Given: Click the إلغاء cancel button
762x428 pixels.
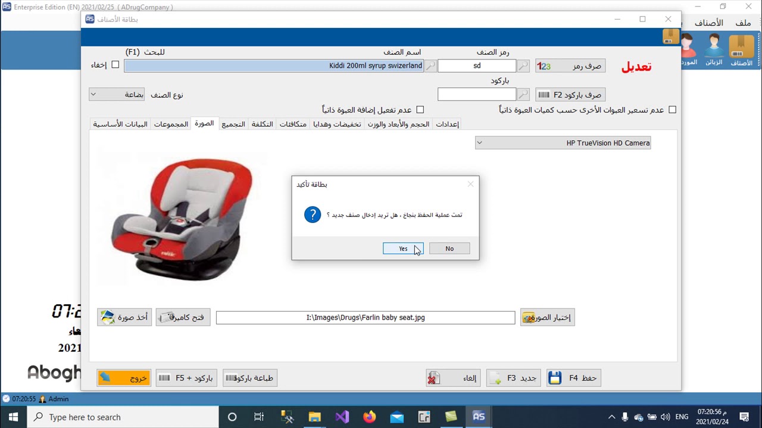Looking at the screenshot, I should tap(453, 378).
